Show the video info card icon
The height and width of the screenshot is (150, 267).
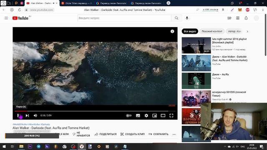point(172,31)
